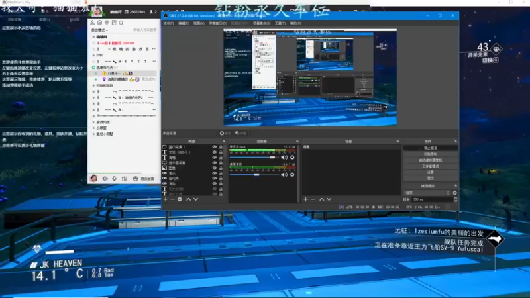
Task: Mute the 麦克风/Aux speaker icon in mixer
Action: [284, 158]
